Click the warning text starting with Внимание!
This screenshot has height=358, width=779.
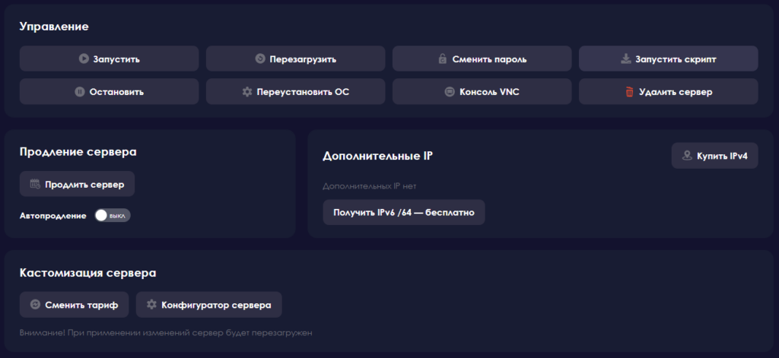click(x=166, y=333)
